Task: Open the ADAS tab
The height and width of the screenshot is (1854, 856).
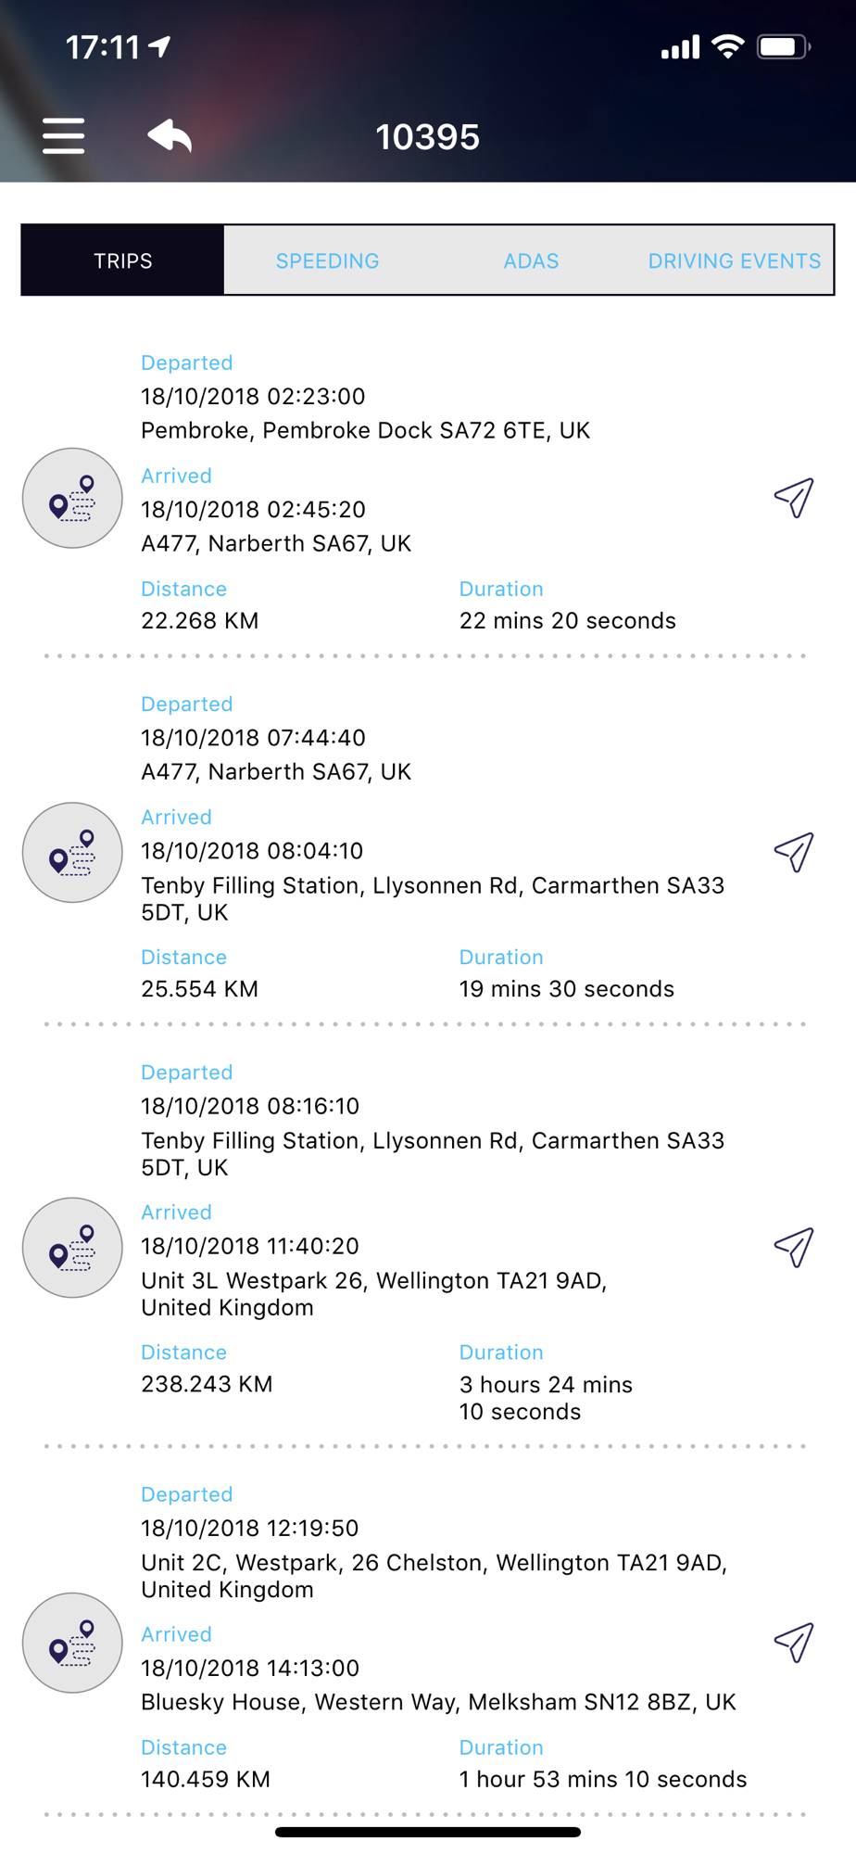Action: click(x=531, y=260)
